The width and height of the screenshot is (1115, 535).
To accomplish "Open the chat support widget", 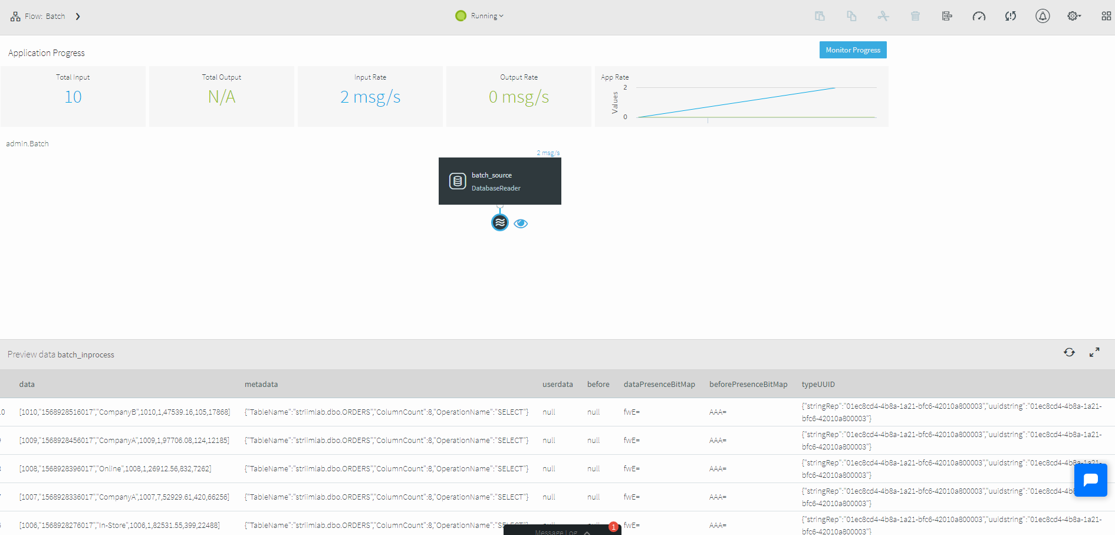I will click(1090, 480).
